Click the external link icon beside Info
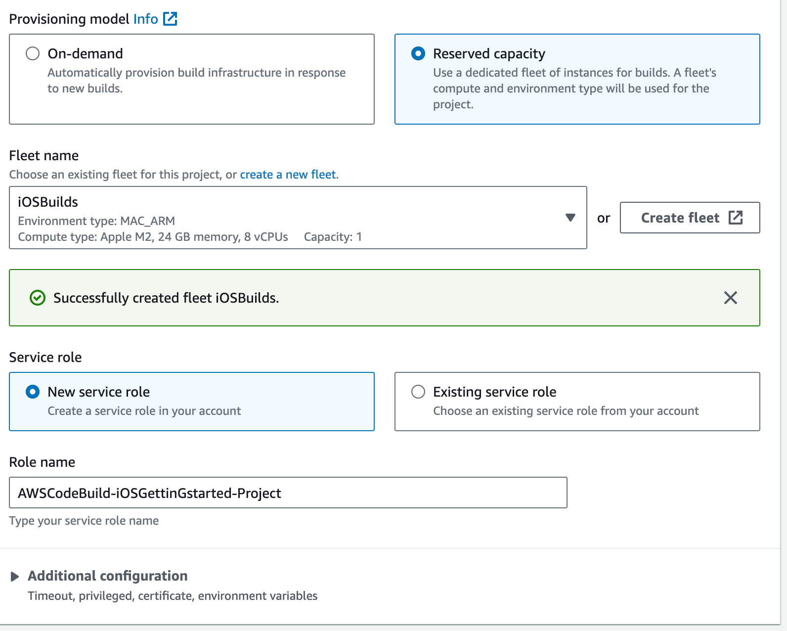This screenshot has height=631, width=787. point(170,19)
